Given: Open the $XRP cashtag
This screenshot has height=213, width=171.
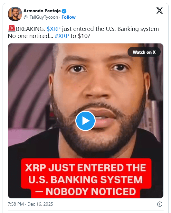Looking at the screenshot, I should point(53,29).
